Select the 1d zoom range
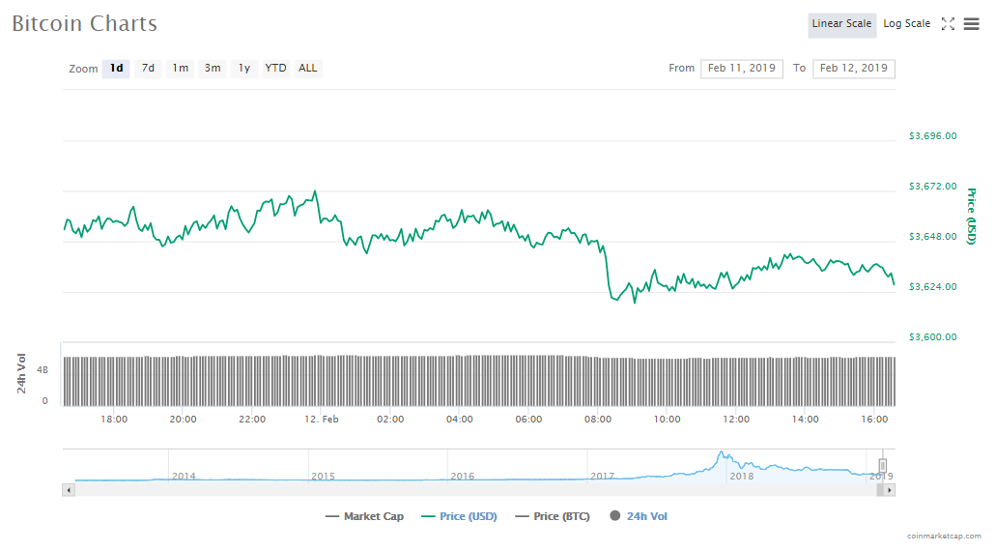This screenshot has width=995, height=552. click(x=116, y=69)
